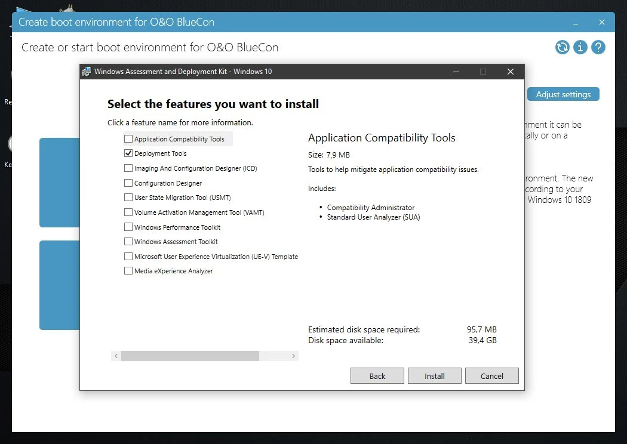Check Application Compatibility Tools checkbox
The image size is (627, 444).
click(x=128, y=138)
